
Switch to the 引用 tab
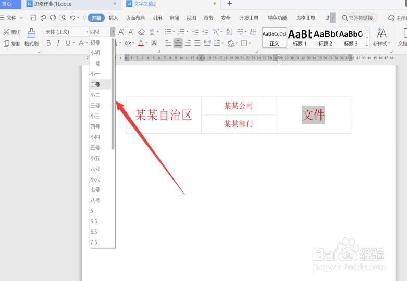click(157, 18)
